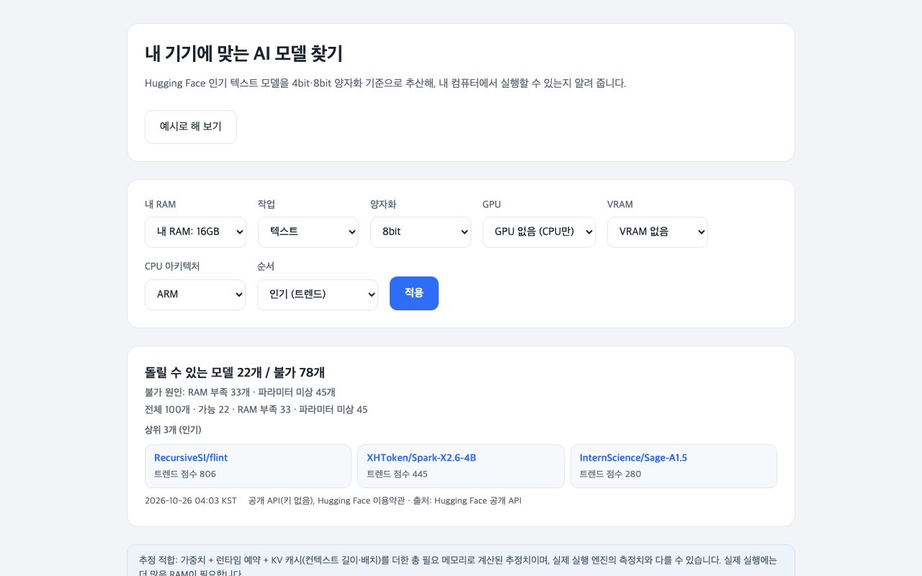The height and width of the screenshot is (576, 922).
Task: Open the RecursiveSI/flint model link
Action: (191, 458)
